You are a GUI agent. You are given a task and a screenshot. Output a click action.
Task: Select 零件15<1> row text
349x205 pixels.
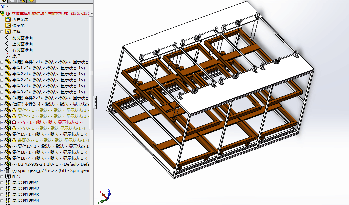[50, 134]
